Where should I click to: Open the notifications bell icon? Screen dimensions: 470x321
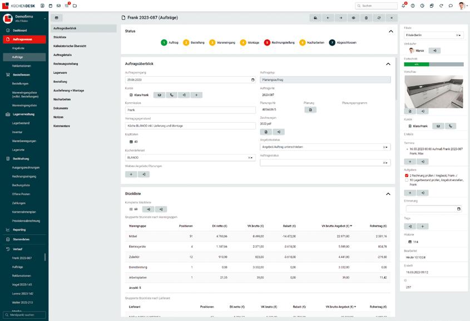click(403, 6)
